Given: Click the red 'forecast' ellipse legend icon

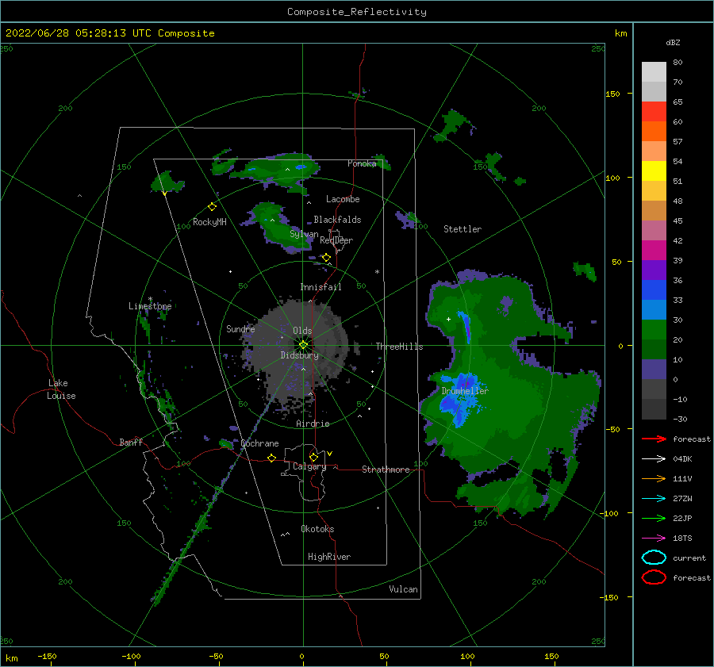Looking at the screenshot, I should (x=654, y=577).
